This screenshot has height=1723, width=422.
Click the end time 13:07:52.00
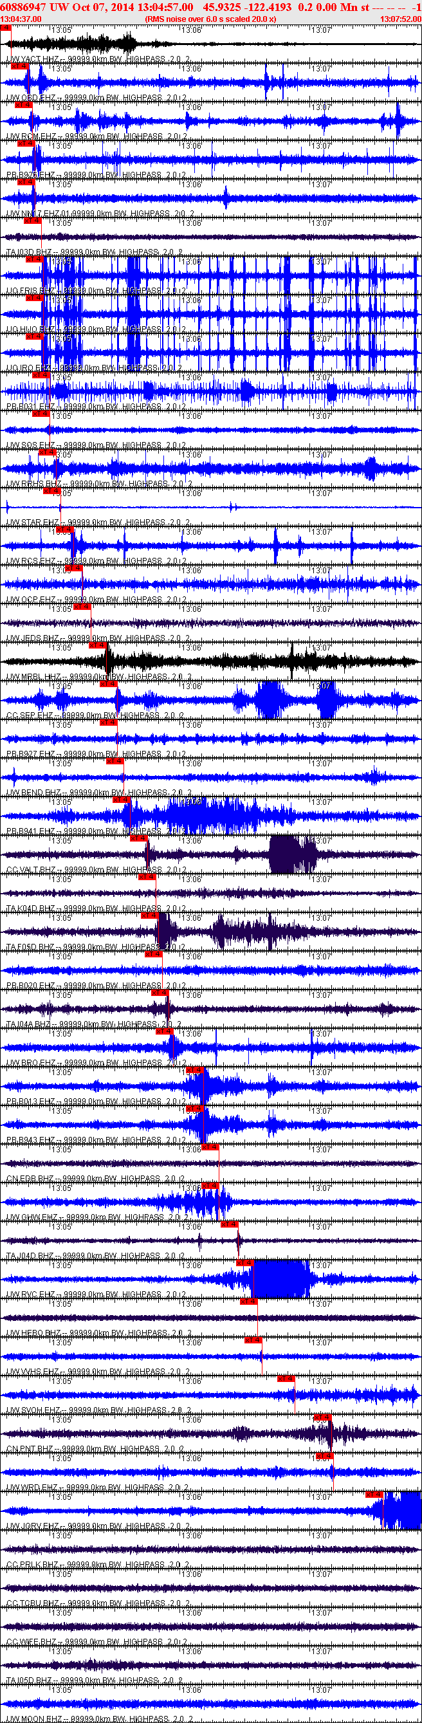tap(400, 19)
